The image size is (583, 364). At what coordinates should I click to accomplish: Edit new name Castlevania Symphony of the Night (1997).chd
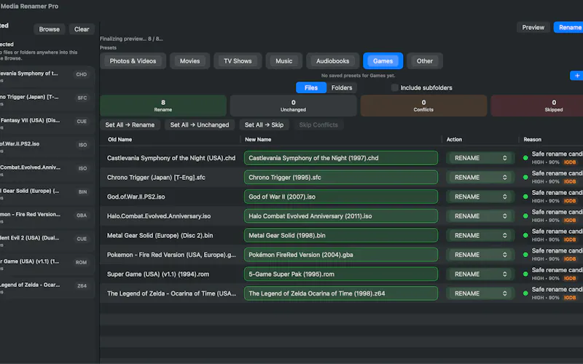point(341,158)
